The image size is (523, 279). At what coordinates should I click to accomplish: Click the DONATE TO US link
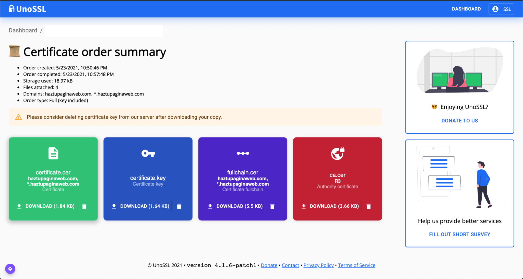pyautogui.click(x=459, y=121)
